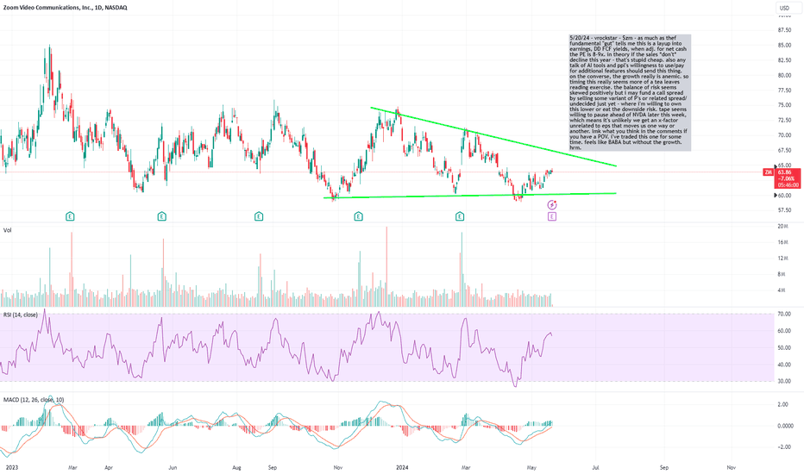The image size is (804, 474).
Task: Click the 2024 label on the time axis
Action: pyautogui.click(x=401, y=467)
